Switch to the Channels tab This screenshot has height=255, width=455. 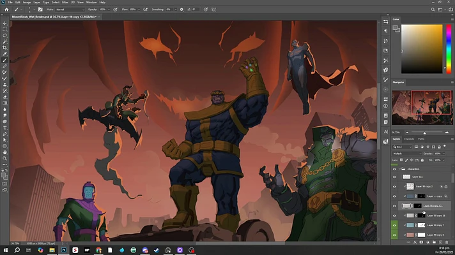coord(409,139)
